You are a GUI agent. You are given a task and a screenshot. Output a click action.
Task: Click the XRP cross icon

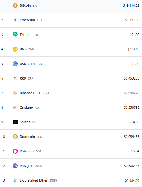[15, 78]
